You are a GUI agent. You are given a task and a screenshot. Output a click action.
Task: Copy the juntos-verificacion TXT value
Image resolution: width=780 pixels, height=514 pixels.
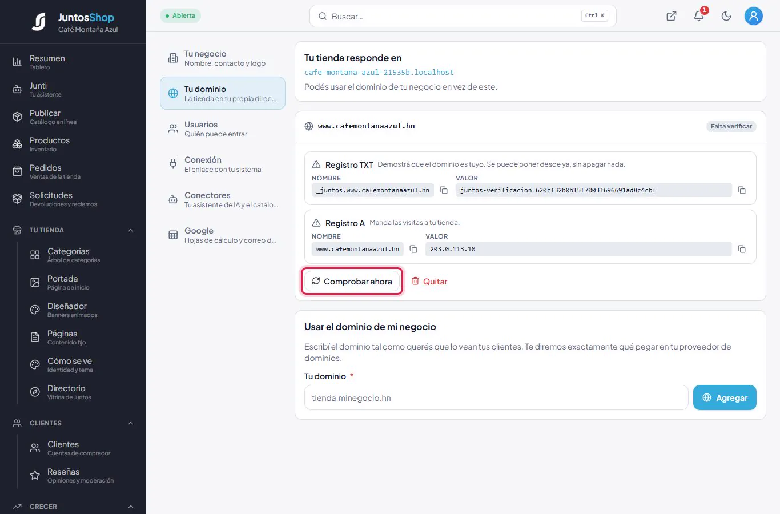(x=742, y=190)
